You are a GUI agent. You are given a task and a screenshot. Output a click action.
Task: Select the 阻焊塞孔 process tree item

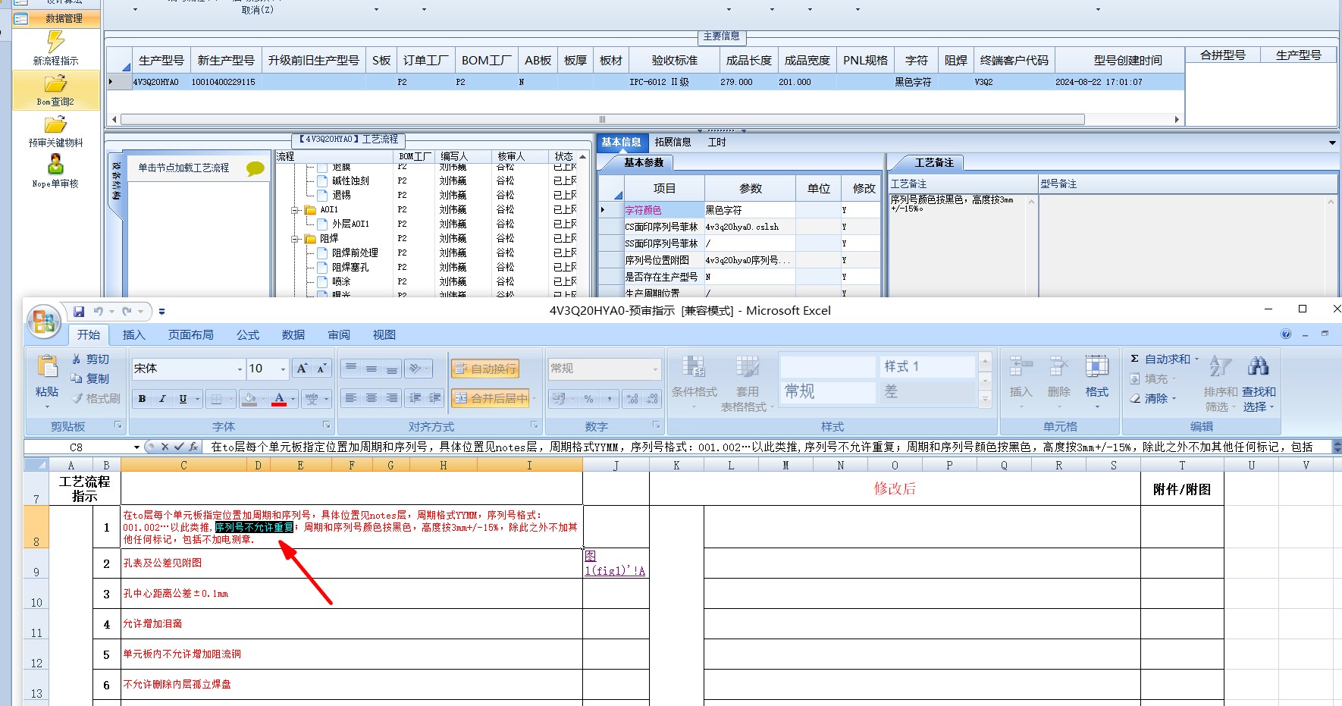[350, 268]
